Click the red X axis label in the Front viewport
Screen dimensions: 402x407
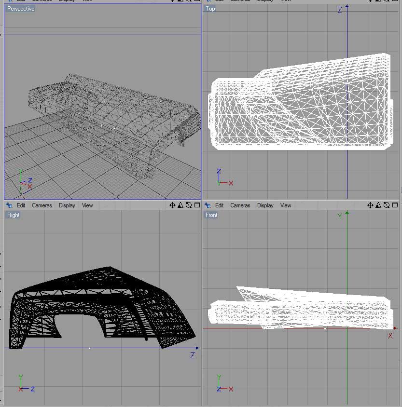[x=390, y=336]
